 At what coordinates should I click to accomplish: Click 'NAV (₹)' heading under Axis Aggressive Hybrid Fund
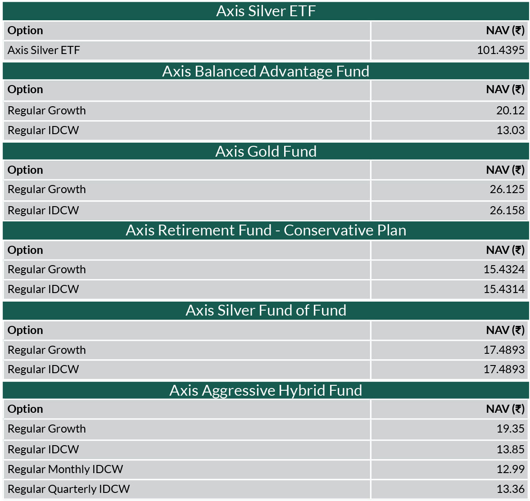[505, 409]
